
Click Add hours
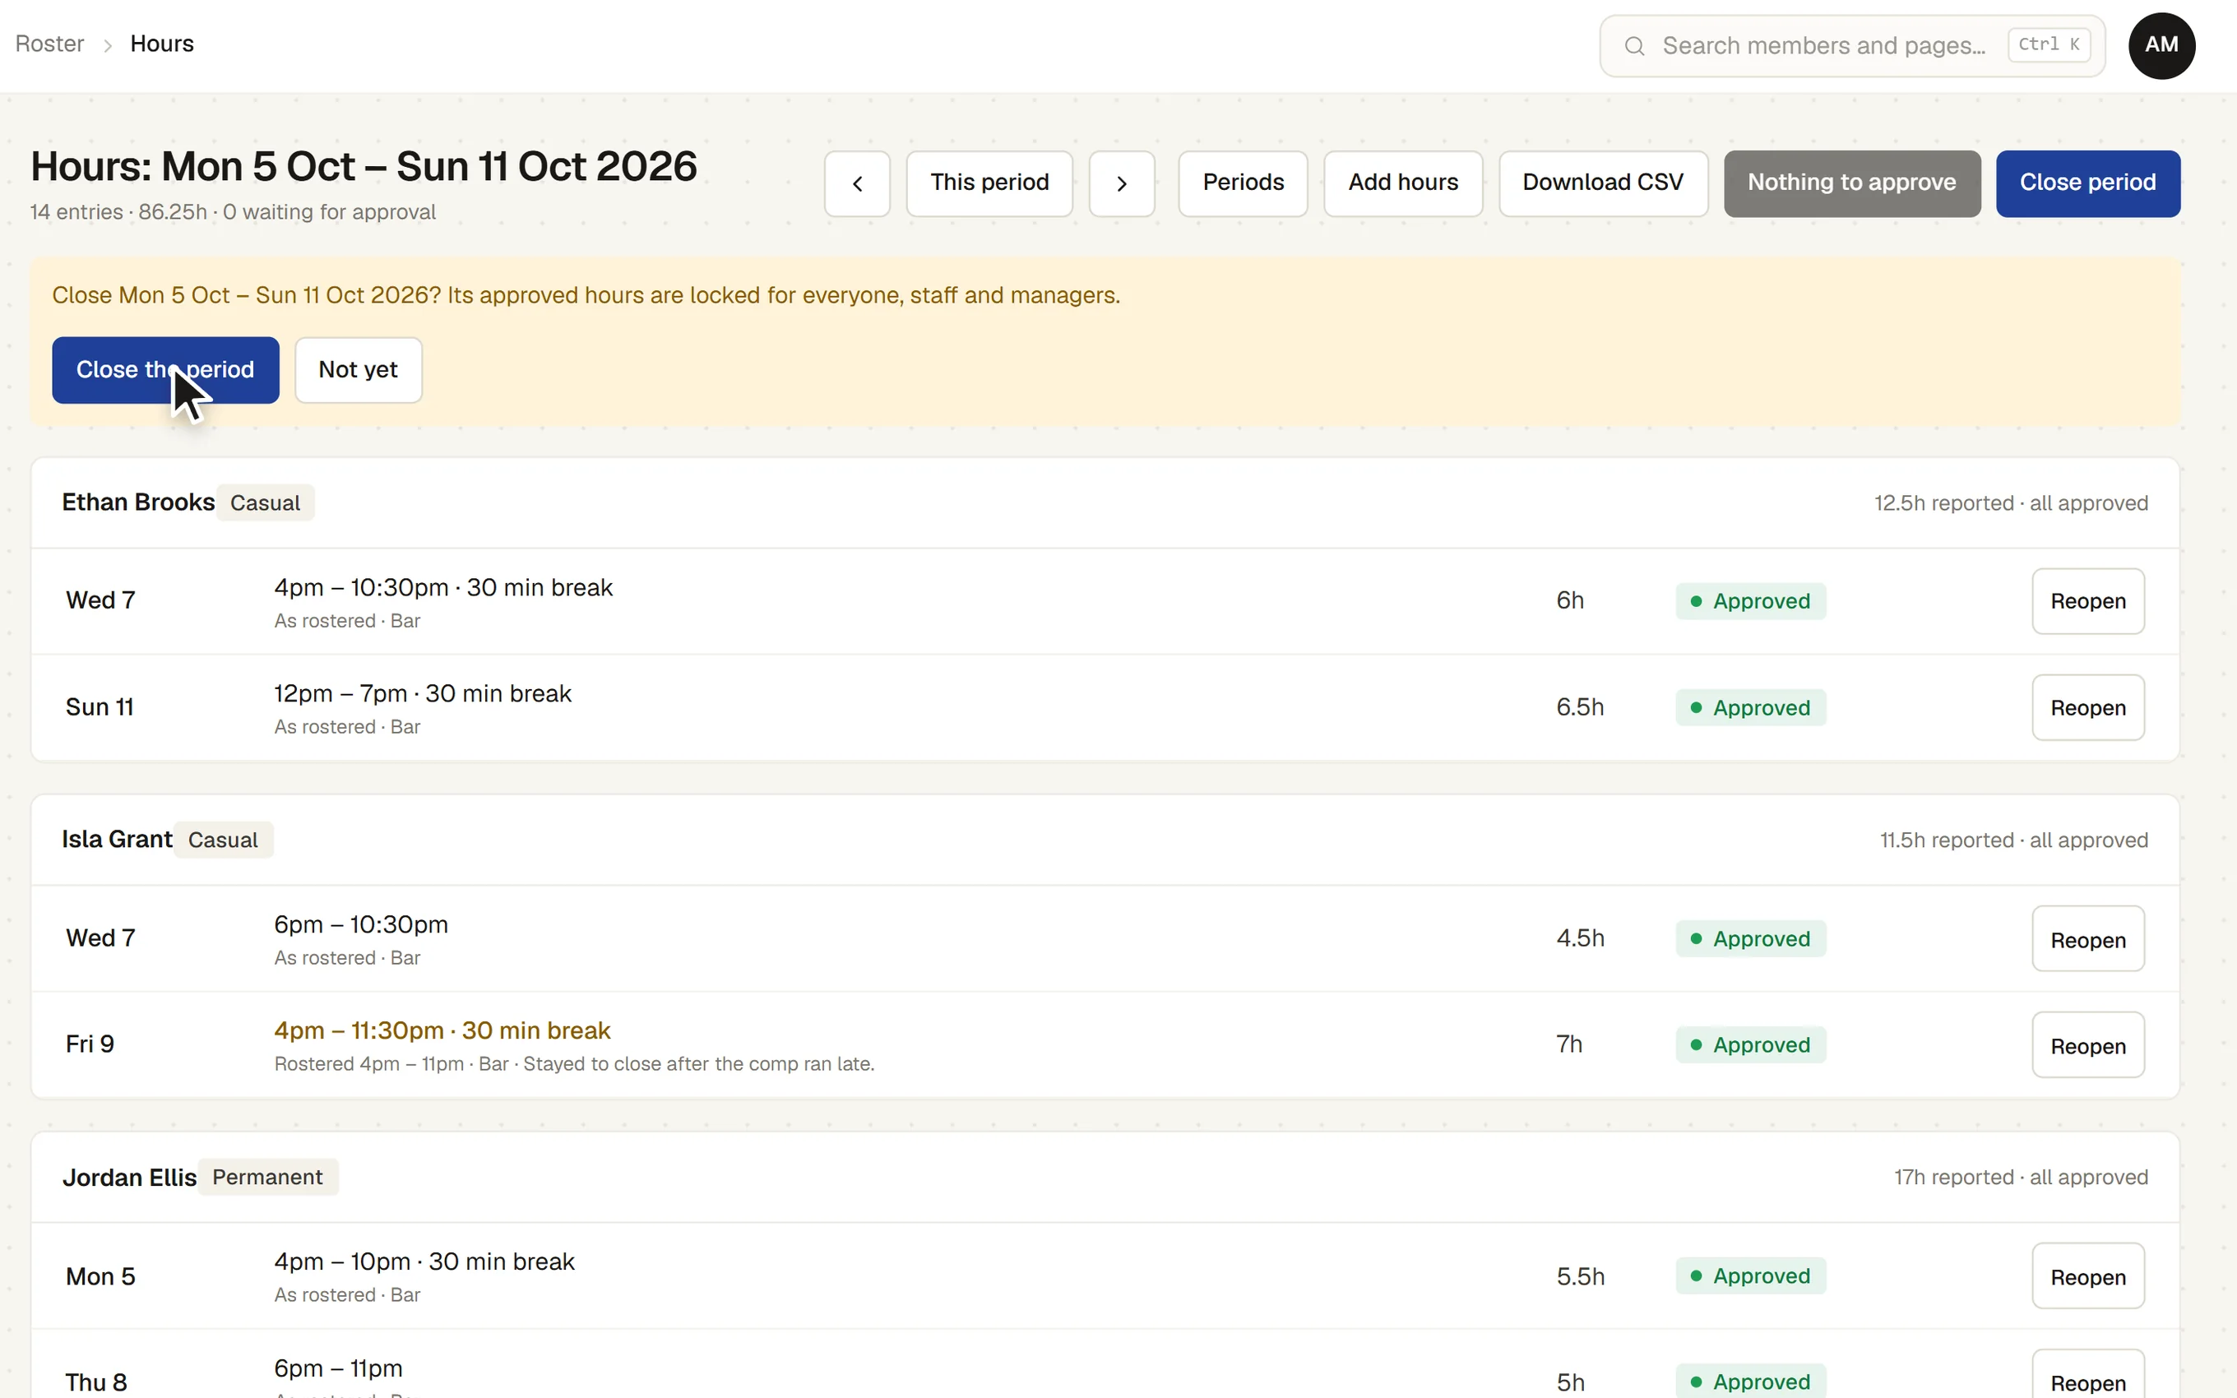click(1403, 183)
